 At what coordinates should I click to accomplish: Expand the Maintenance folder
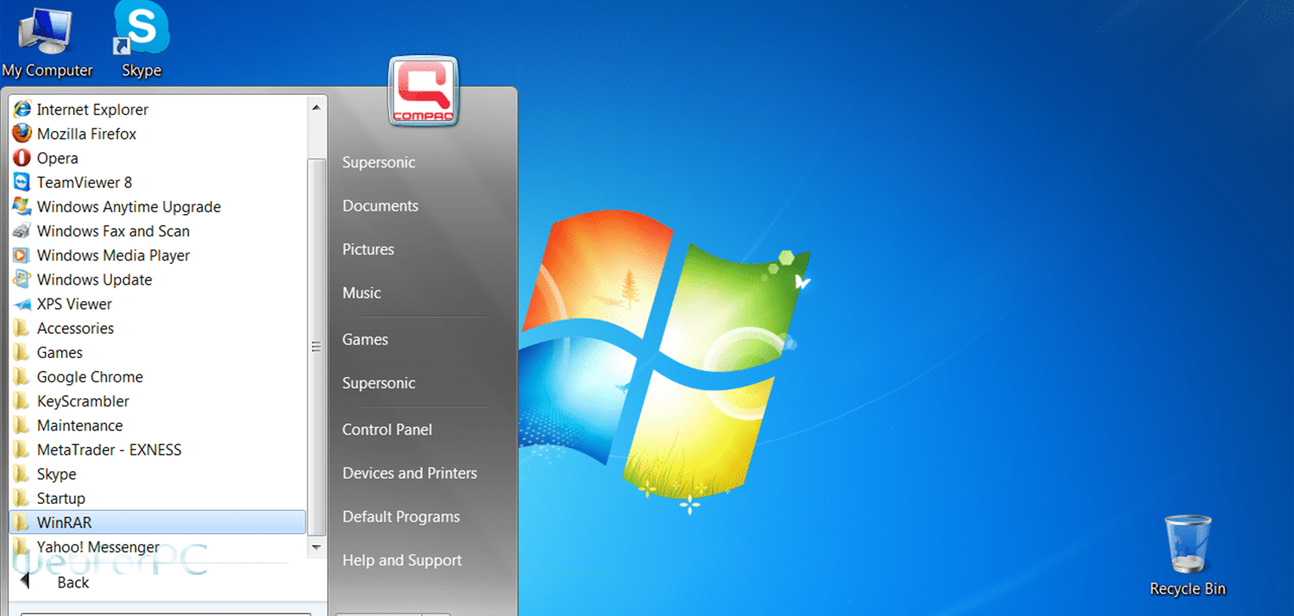coord(67,425)
